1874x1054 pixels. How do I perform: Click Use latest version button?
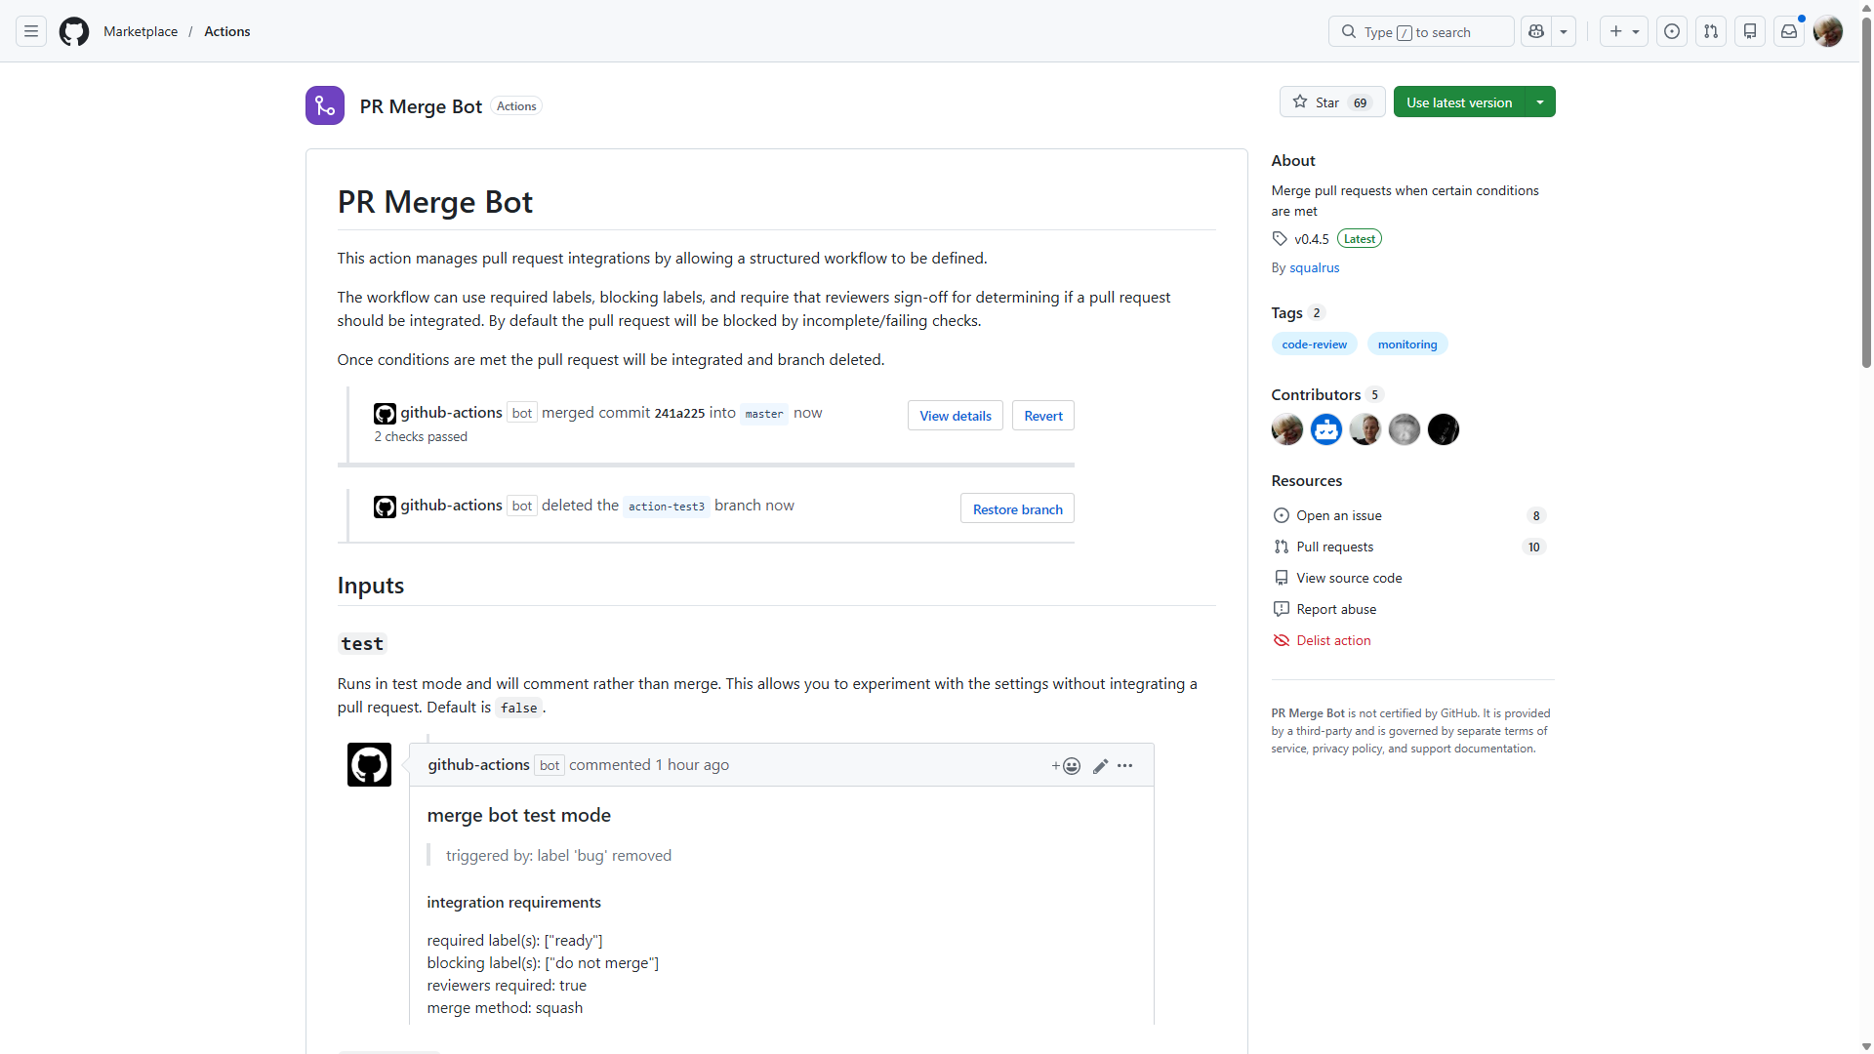tap(1459, 102)
